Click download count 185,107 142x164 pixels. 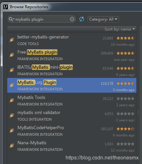[107, 129]
